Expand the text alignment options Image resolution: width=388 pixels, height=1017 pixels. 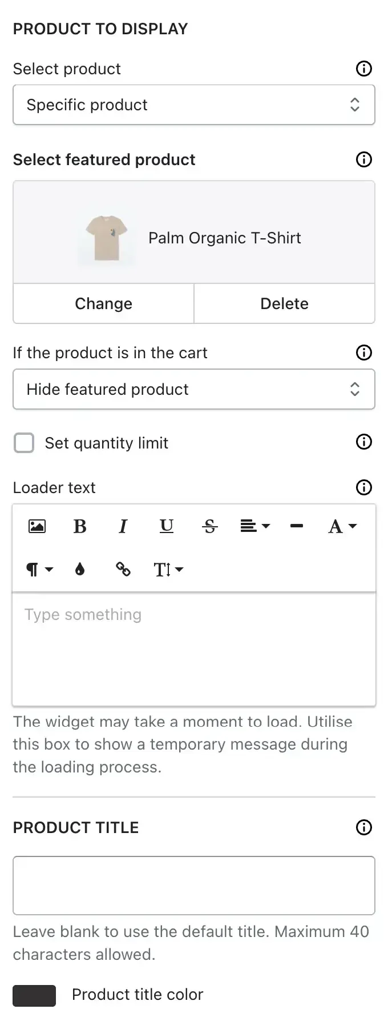point(255,526)
